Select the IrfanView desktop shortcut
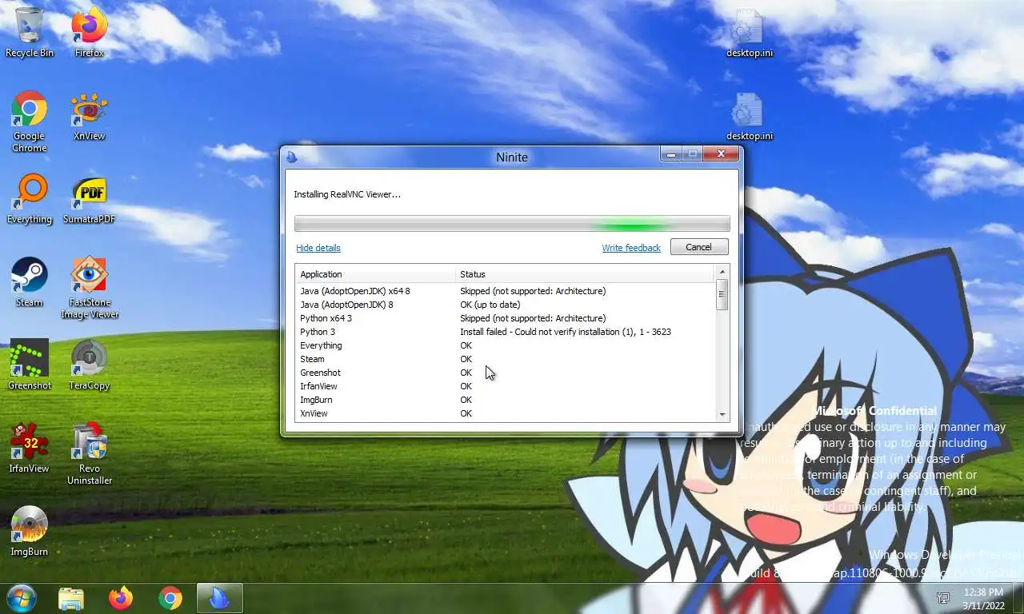 click(30, 449)
